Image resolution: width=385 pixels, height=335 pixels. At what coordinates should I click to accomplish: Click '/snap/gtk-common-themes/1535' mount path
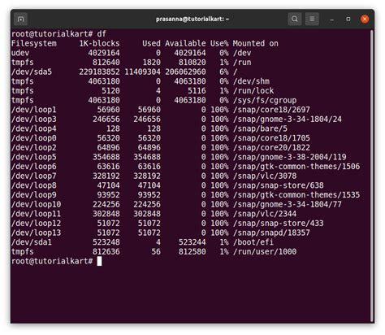296,195
